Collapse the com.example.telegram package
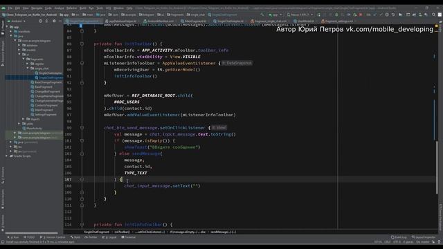This screenshot has width=443, height=249. (x=15, y=41)
